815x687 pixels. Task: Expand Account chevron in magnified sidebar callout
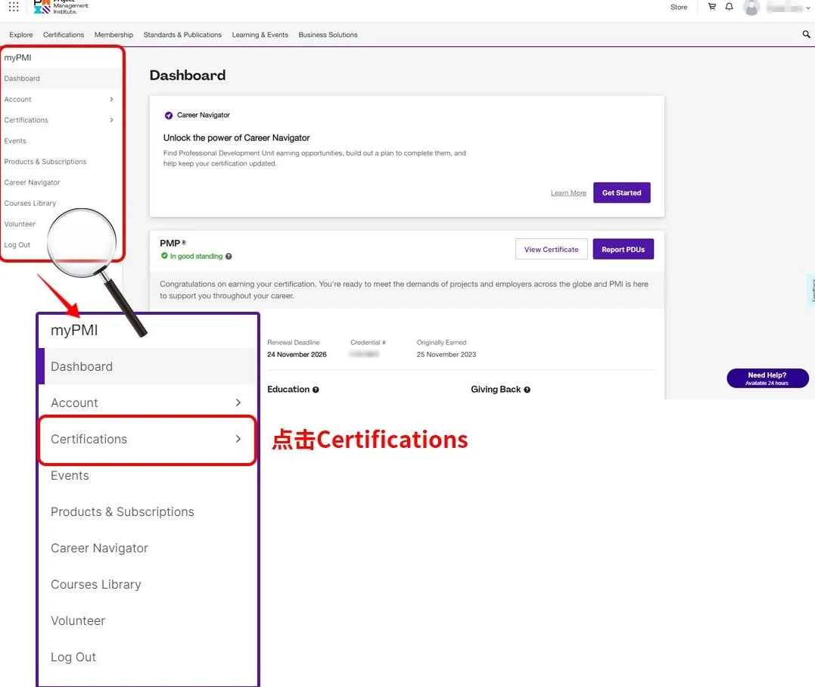238,403
